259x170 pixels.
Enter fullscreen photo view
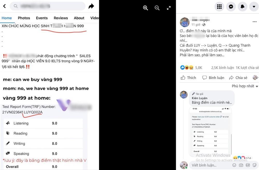point(169,8)
